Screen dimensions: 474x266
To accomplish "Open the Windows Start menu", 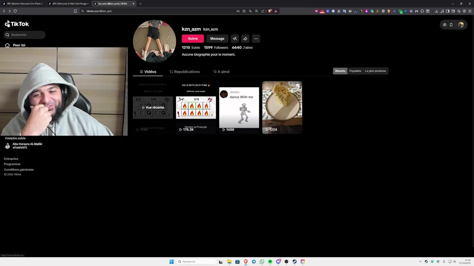I will [x=171, y=262].
